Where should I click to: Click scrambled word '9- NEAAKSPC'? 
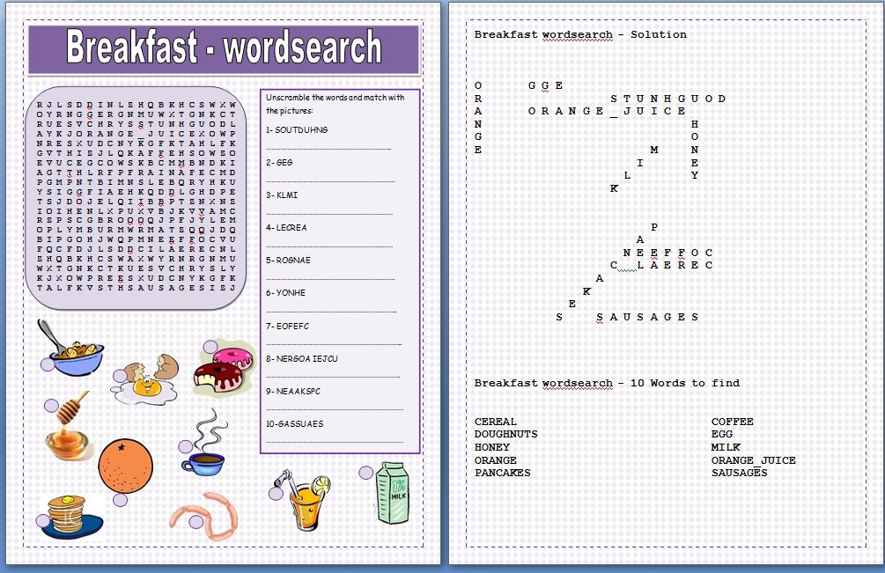tap(293, 392)
